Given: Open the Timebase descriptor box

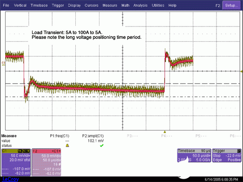Looking at the screenshot, I should (x=194, y=156).
